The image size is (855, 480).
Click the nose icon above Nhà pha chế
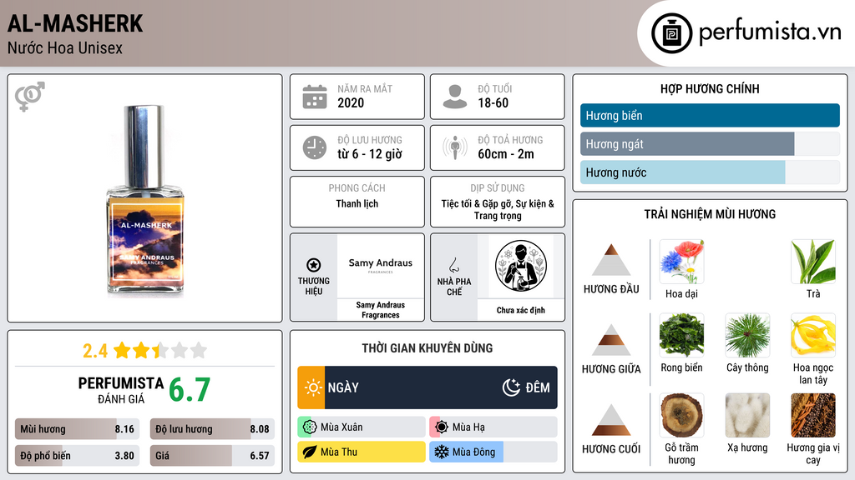pos(453,265)
